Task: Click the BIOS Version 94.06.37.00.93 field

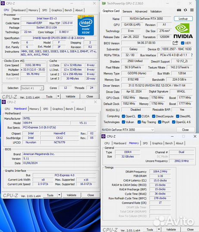Action: (x=146, y=43)
